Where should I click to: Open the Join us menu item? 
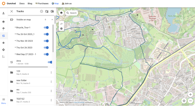click(x=67, y=4)
